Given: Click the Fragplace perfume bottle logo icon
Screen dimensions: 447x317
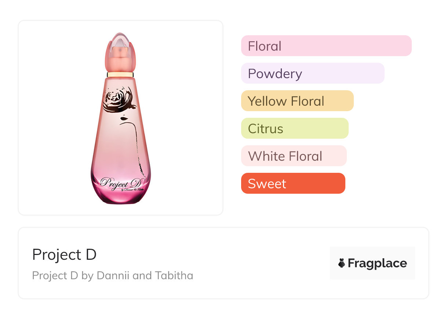Looking at the screenshot, I should pyautogui.click(x=342, y=263).
